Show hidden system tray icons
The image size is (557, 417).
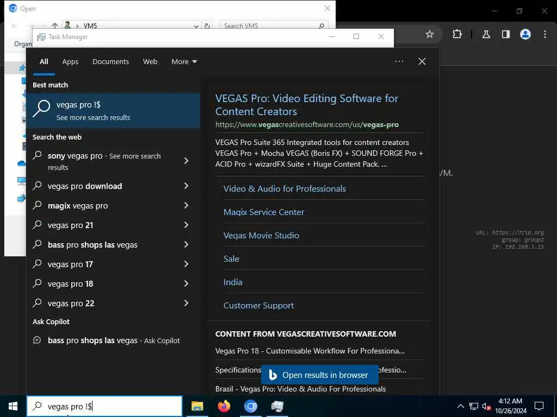460,406
